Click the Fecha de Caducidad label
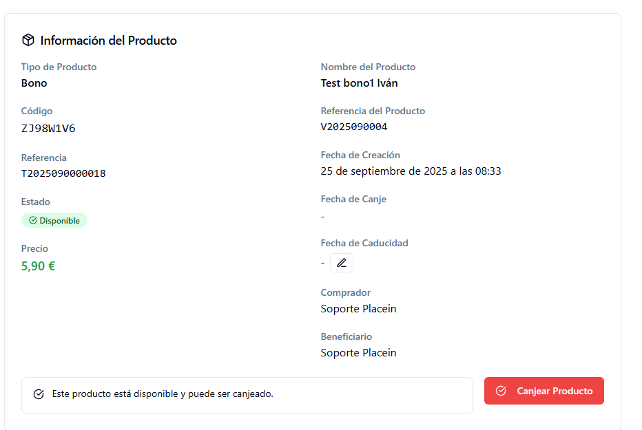The image size is (642, 430). tap(364, 243)
